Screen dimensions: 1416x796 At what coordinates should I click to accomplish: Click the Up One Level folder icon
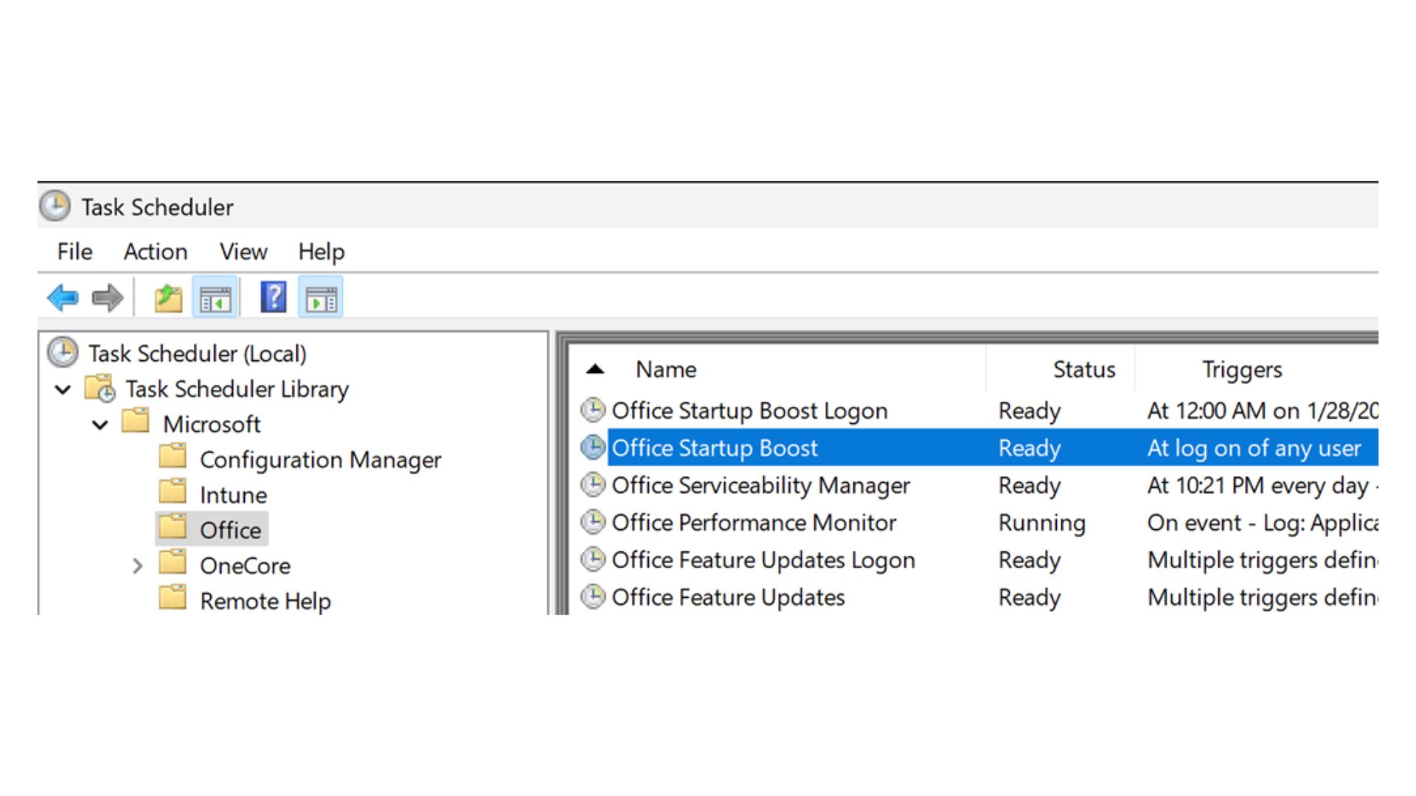(x=168, y=298)
